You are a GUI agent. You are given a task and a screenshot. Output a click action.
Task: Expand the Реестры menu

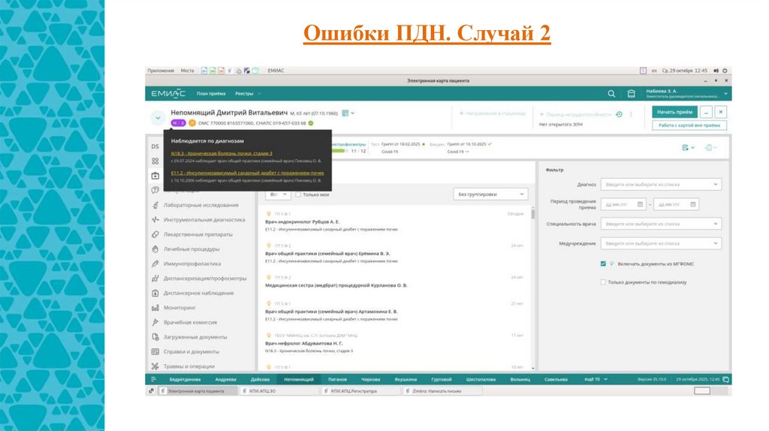[248, 94]
